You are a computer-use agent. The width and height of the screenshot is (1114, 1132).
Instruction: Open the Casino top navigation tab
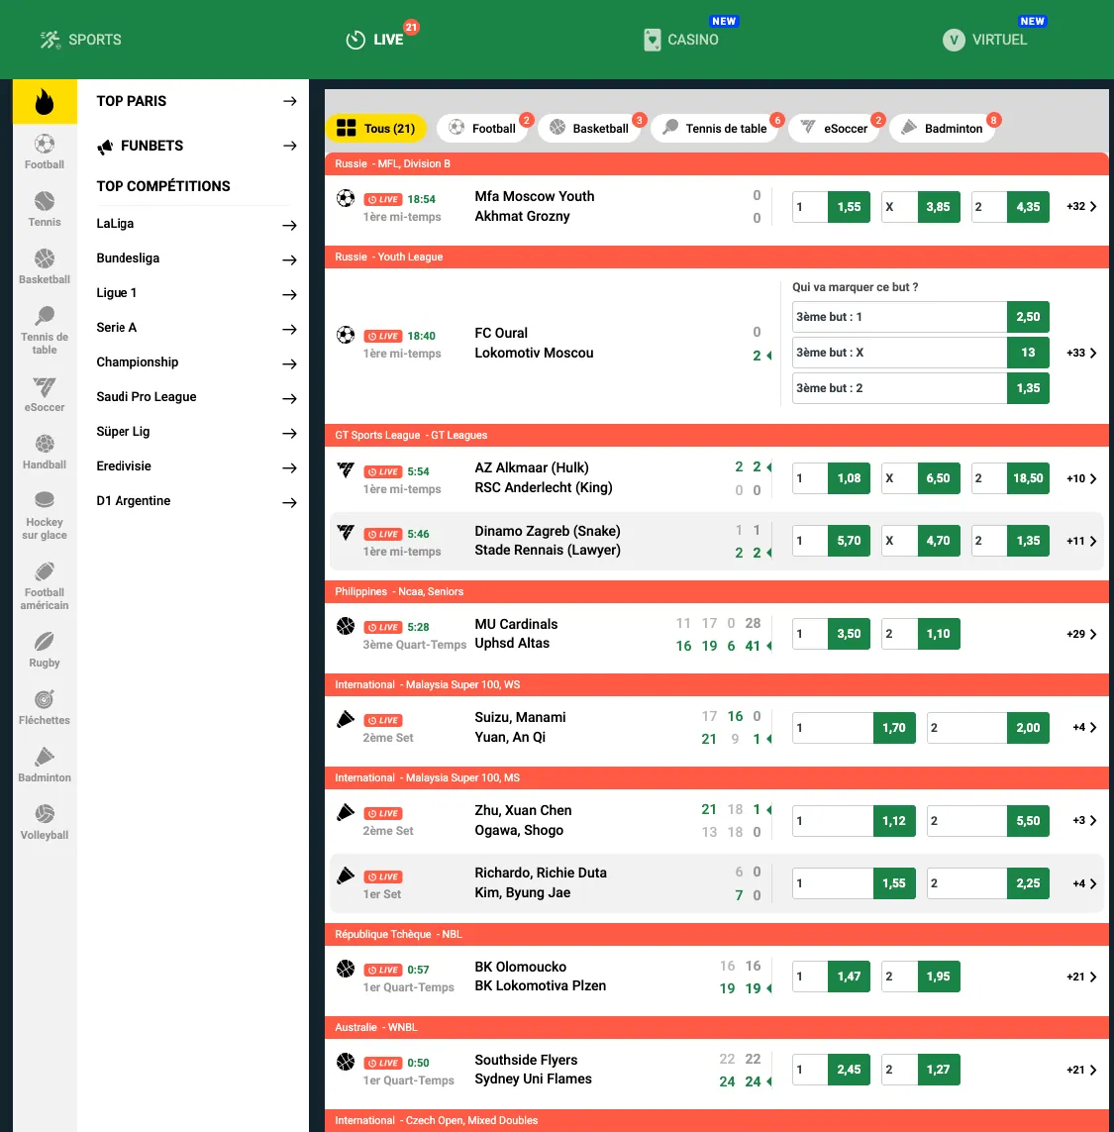pos(681,40)
